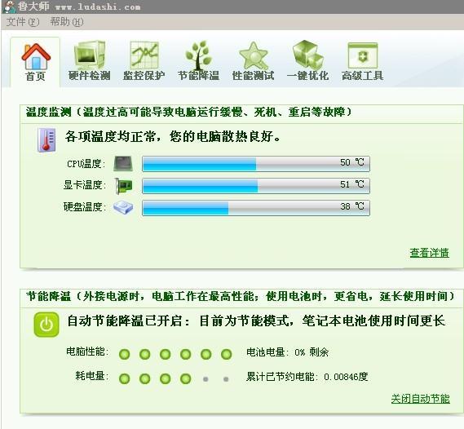This screenshot has width=464, height=429.
Task: Switch to the 高级工具 tab label
Action: 363,76
